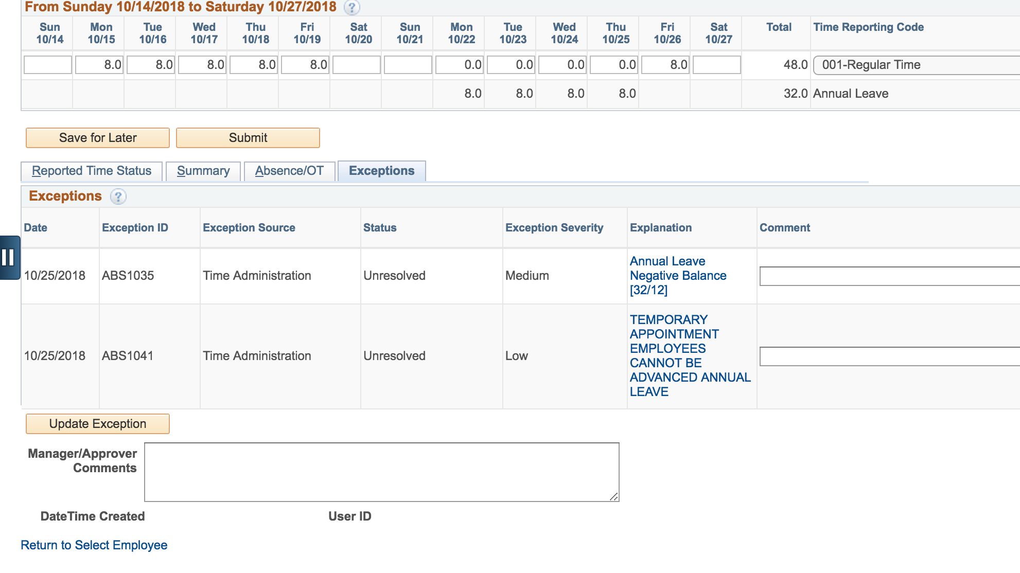Screen dimensions: 1020x573
Task: Open the Annual Leave Negative Balance explanation
Action: pos(677,275)
